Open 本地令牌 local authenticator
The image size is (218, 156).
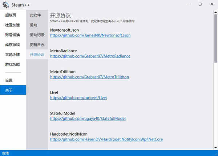point(13,55)
